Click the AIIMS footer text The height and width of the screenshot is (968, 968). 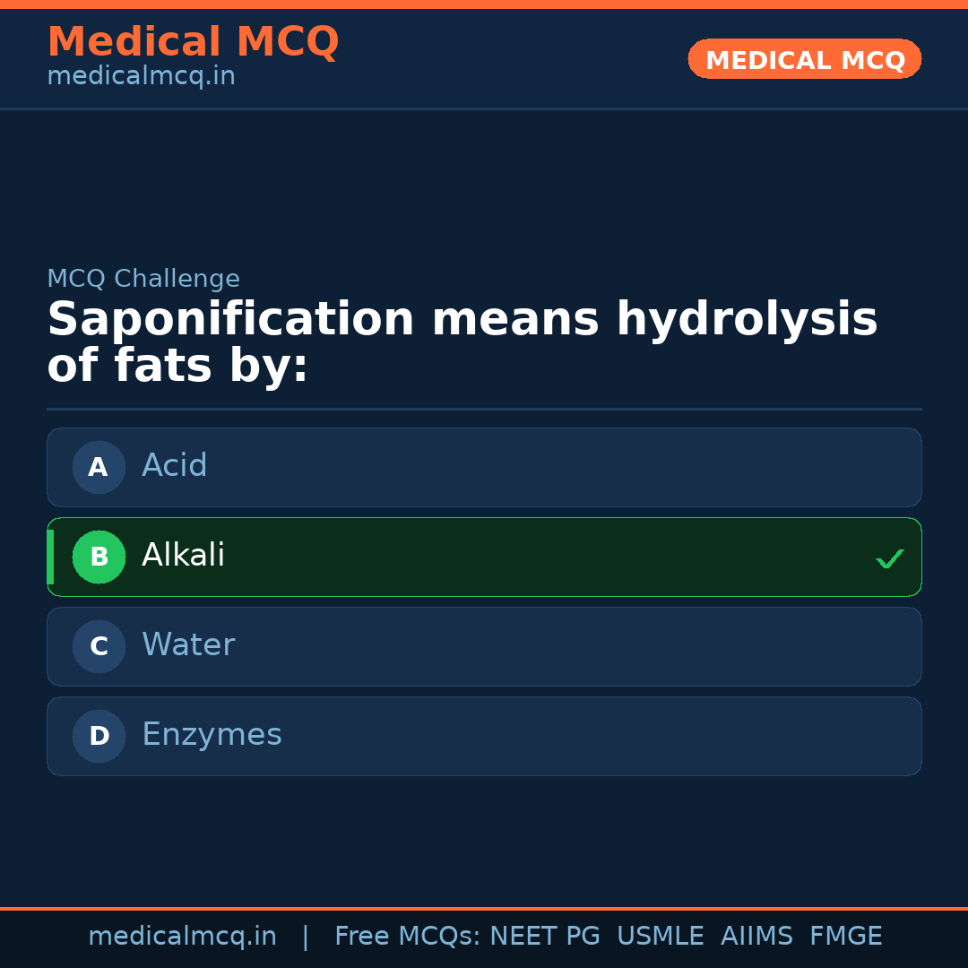756,937
